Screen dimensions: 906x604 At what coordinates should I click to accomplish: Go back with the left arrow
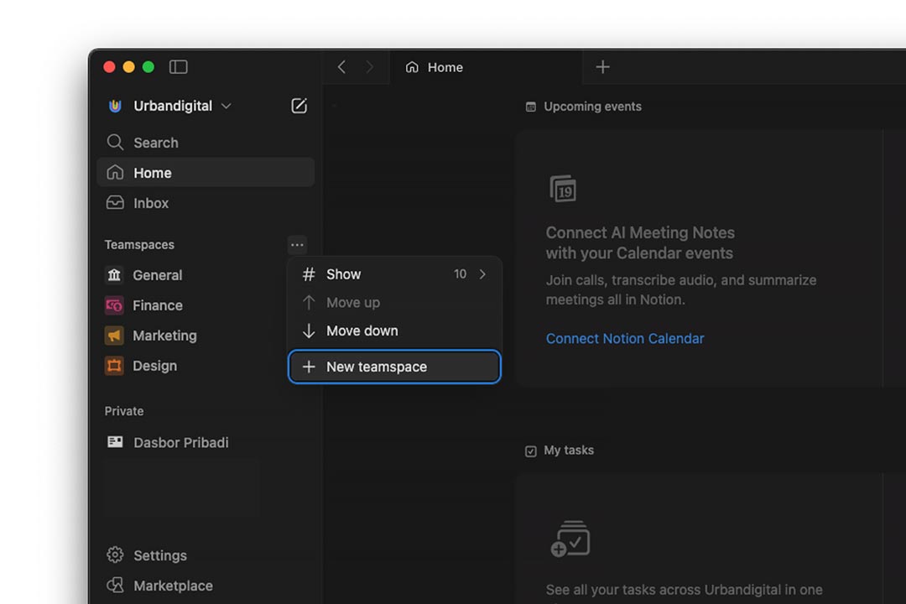pyautogui.click(x=341, y=67)
